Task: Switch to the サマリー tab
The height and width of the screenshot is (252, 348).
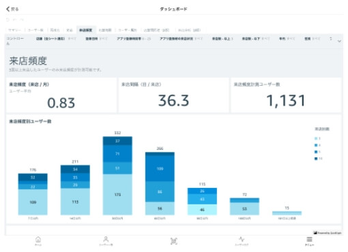Action: 14,30
